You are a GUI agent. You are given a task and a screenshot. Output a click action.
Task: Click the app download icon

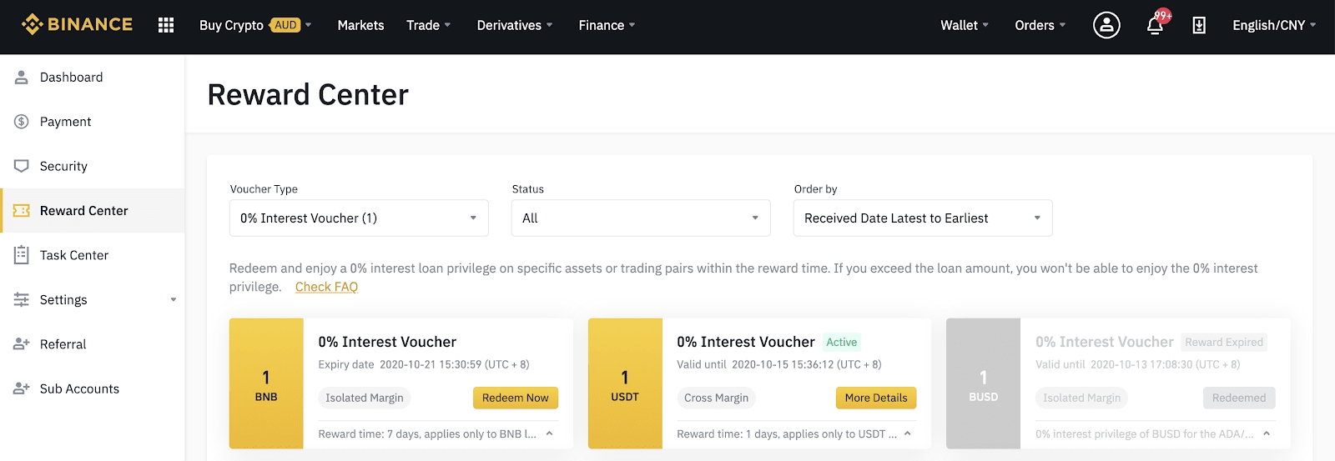(1199, 25)
